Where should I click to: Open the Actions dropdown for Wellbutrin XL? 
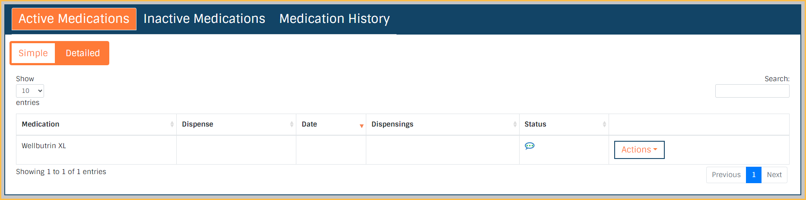coord(639,150)
